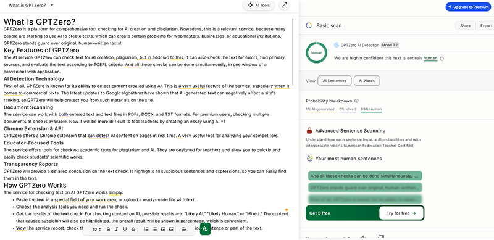Click the underlined word 'both'

tap(63, 114)
